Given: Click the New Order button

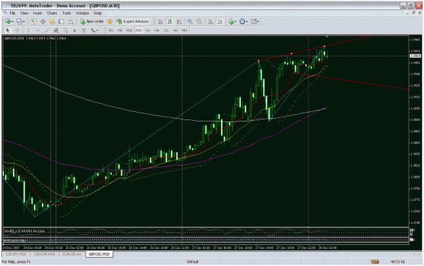Looking at the screenshot, I should point(92,22).
